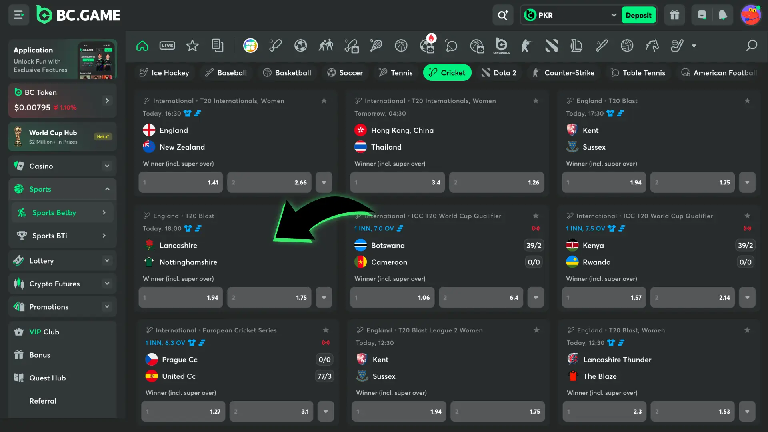Select the Cricket tab
The height and width of the screenshot is (432, 768).
coord(447,73)
